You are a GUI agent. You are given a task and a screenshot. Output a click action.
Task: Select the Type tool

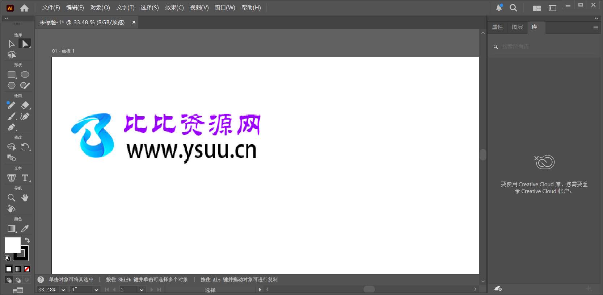pyautogui.click(x=25, y=178)
